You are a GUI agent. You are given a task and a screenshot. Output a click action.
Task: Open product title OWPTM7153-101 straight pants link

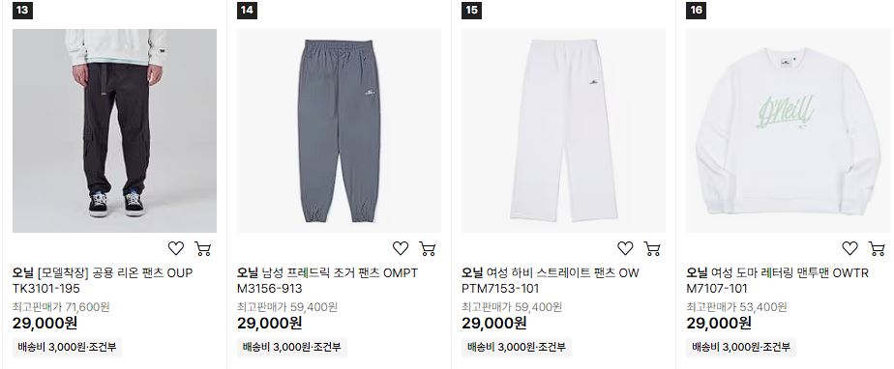[551, 281]
